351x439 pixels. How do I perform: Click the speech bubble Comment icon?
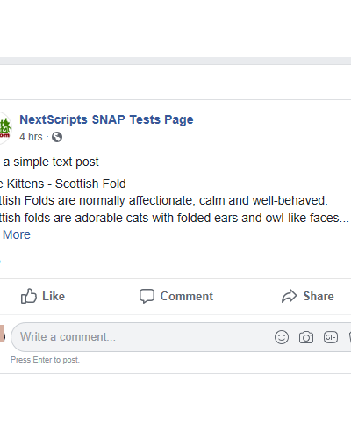(x=147, y=296)
